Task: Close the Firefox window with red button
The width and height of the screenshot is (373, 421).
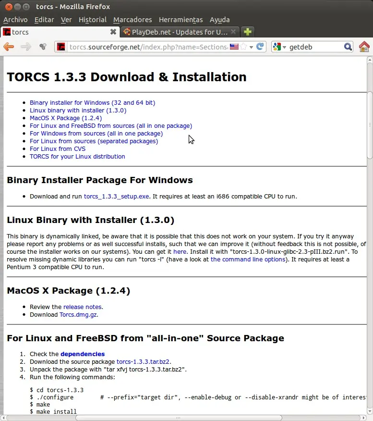Action: (9, 7)
